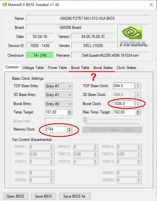This screenshot has width=157, height=201.
Task: Click the Filename field Dell.QuadroM2200.4096.161024.rom
Action: click(110, 55)
